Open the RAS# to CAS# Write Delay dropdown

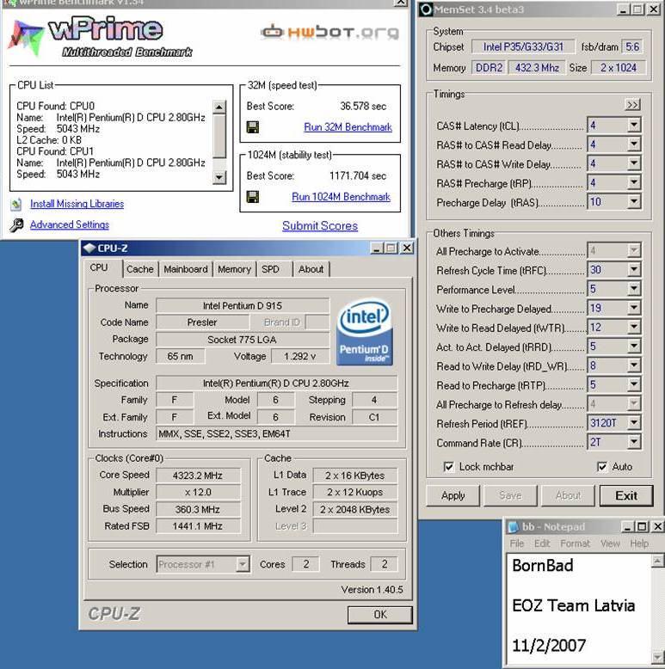[634, 163]
